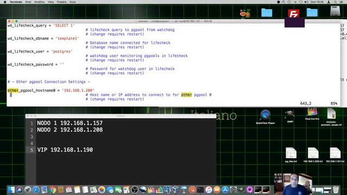
Task: Open the first blue desktop folder
Action: pos(267,12)
